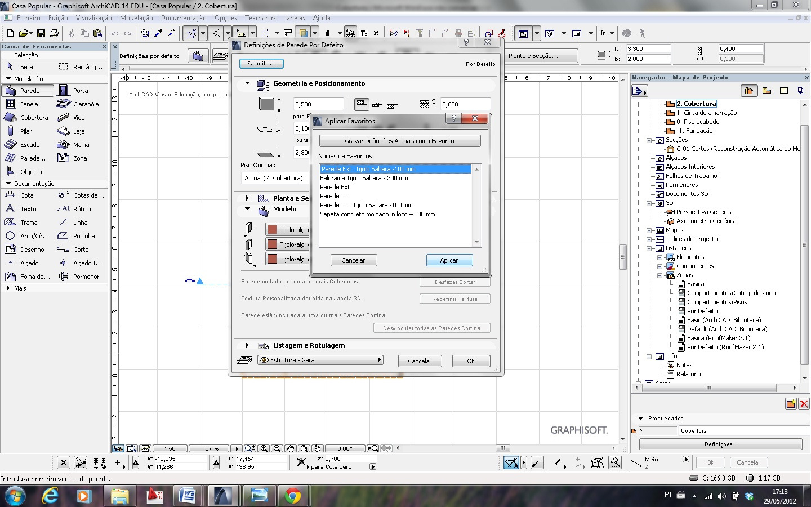Select wall reference line option icon
811x507 pixels.
[x=362, y=104]
